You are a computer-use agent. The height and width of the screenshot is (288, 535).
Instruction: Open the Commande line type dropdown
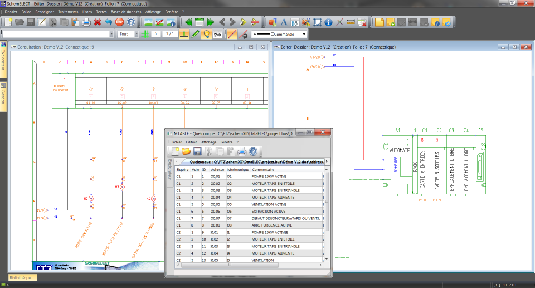point(304,34)
